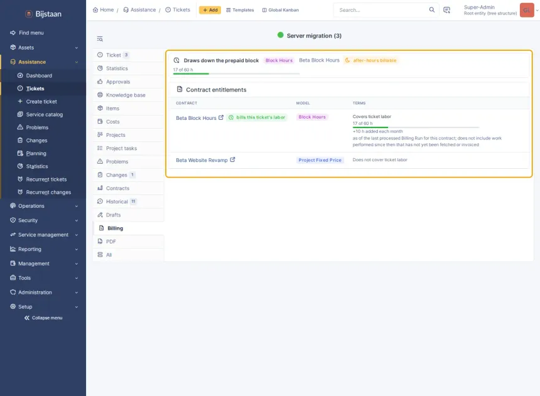Click the Planning calendar icon
The image size is (540, 396).
pyautogui.click(x=20, y=153)
